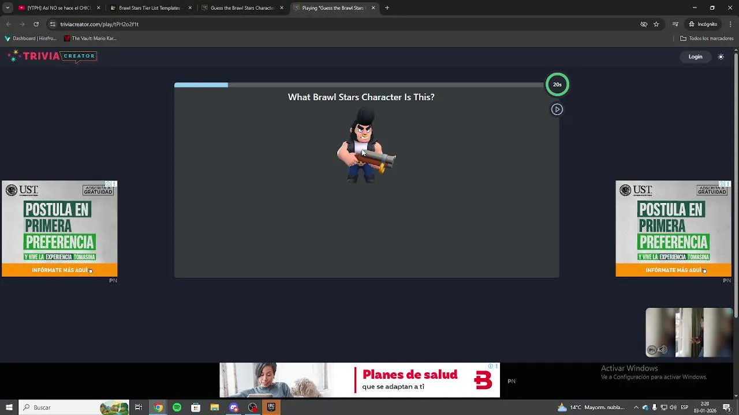Expand the hidden system tray icons chevron
Image resolution: width=739 pixels, height=415 pixels.
(x=636, y=408)
